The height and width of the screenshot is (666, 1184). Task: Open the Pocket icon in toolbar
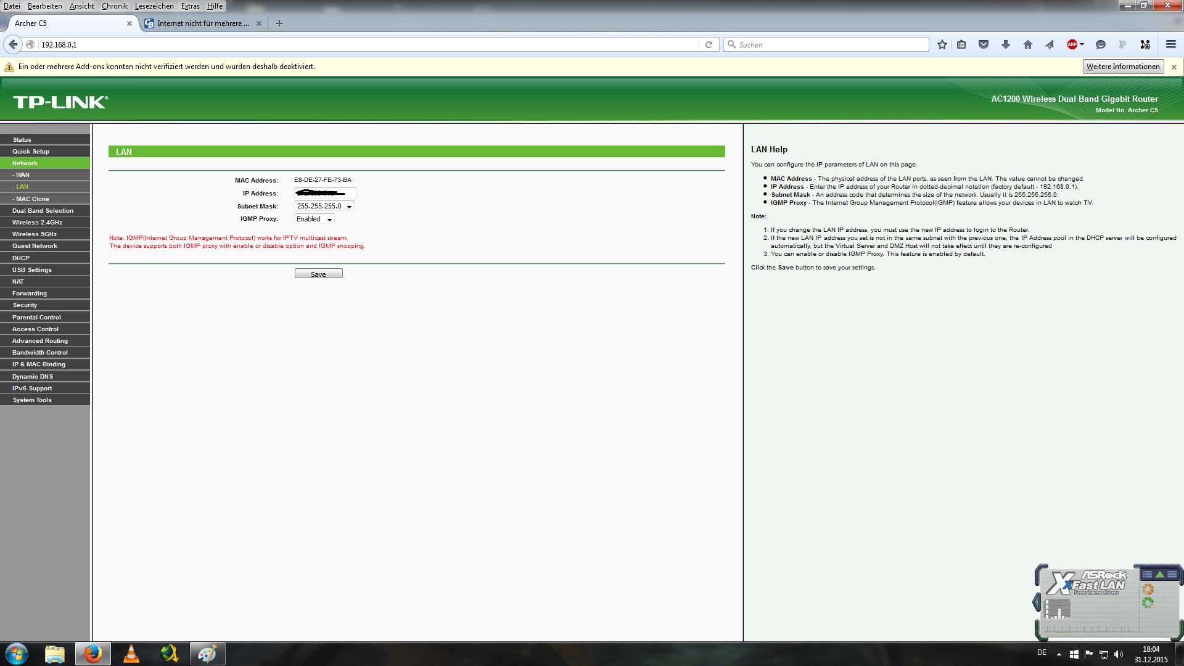(984, 44)
